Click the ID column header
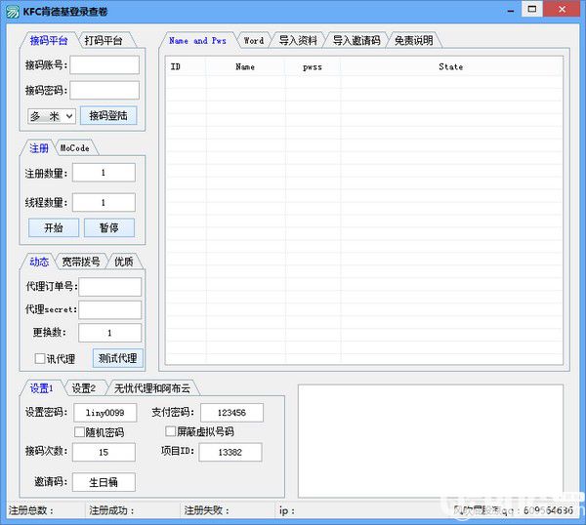Viewport: 586px width, 525px height. [186, 66]
